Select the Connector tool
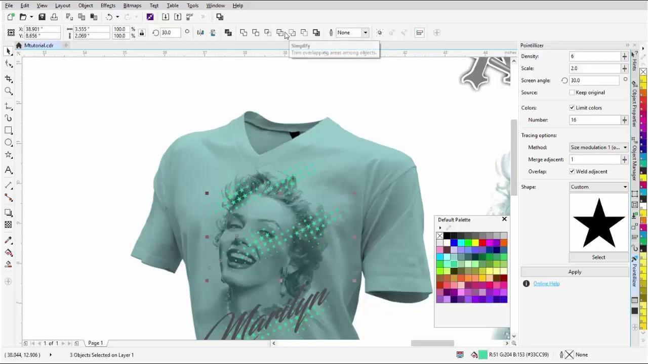This screenshot has width=648, height=364. pyautogui.click(x=9, y=198)
